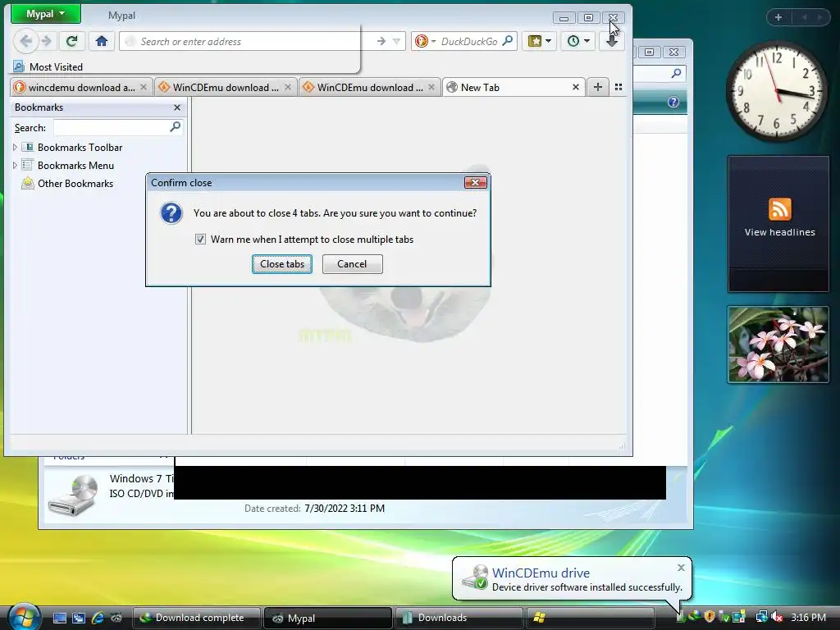Click the 'WinCDEmu drive' balloon title
840x630 pixels.
click(541, 573)
